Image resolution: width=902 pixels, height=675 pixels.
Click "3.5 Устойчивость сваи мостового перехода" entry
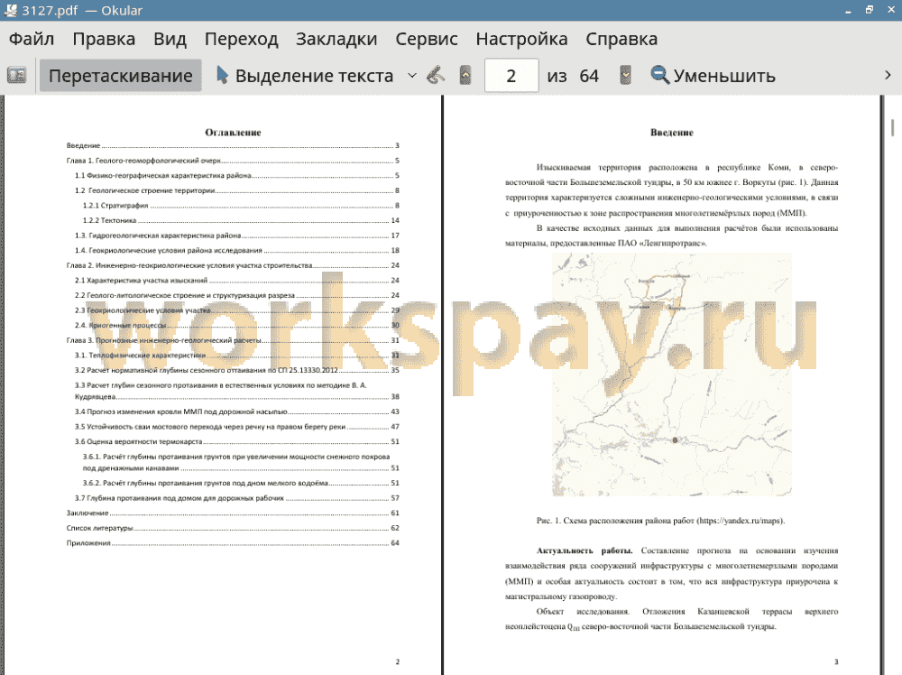[237, 427]
